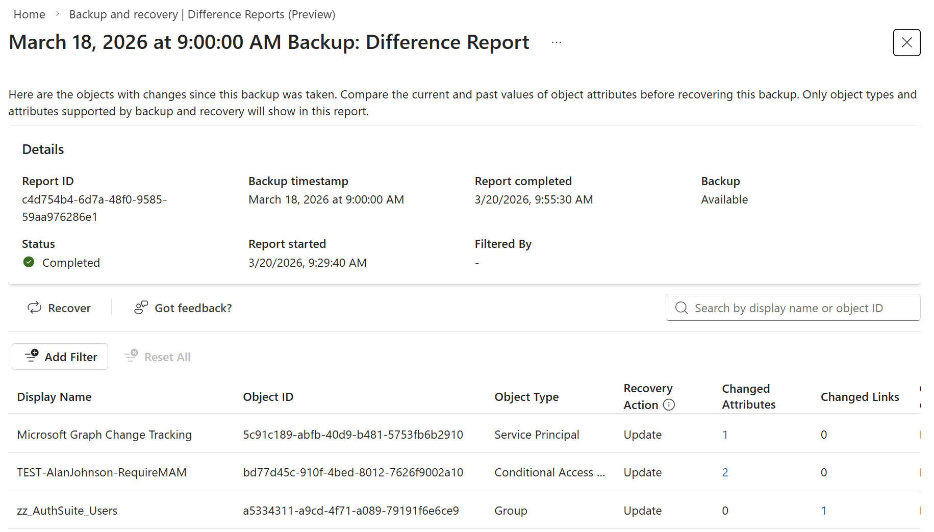Click the magnifier icon in the search box
The width and height of the screenshot is (934, 532).
[681, 308]
